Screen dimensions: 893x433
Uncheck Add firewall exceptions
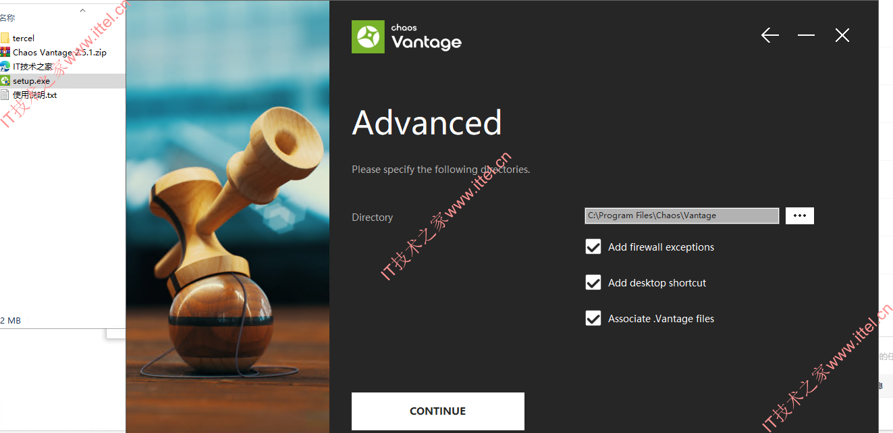[x=593, y=247]
